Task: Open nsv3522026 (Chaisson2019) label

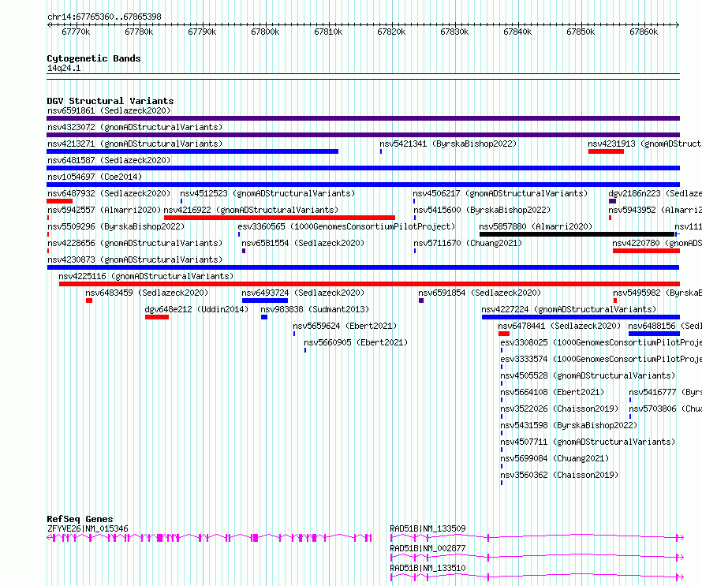Action: point(559,409)
